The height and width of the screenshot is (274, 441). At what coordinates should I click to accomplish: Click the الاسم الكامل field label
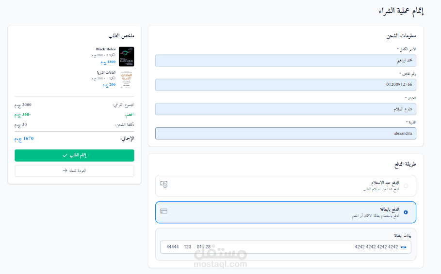tap(407, 49)
